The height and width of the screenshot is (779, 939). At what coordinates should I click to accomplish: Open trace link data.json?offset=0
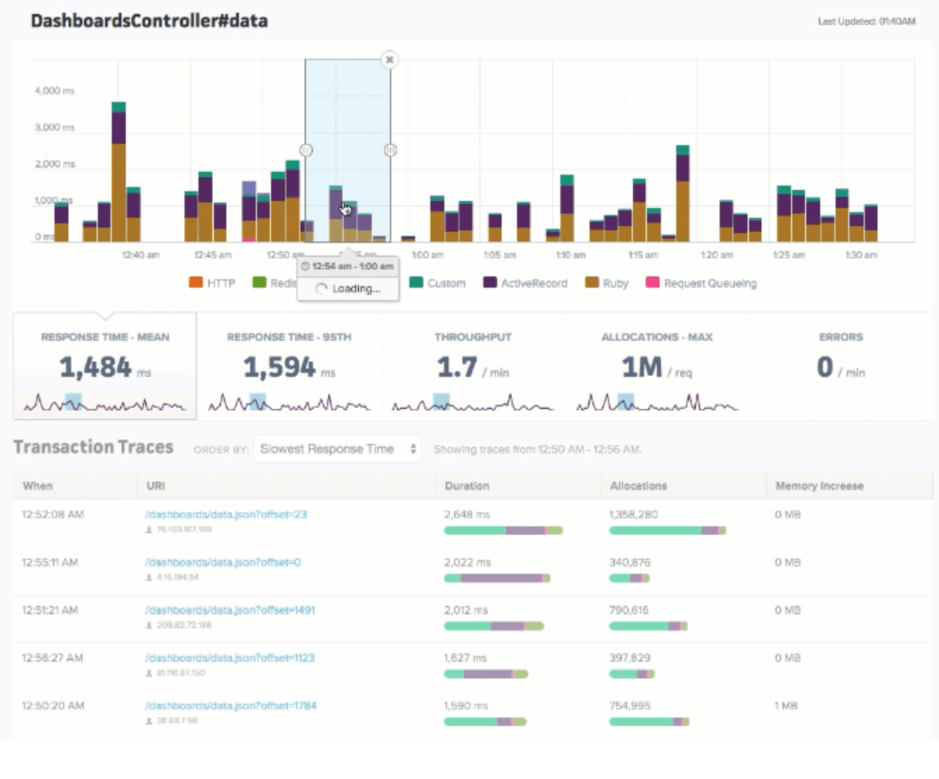(223, 562)
